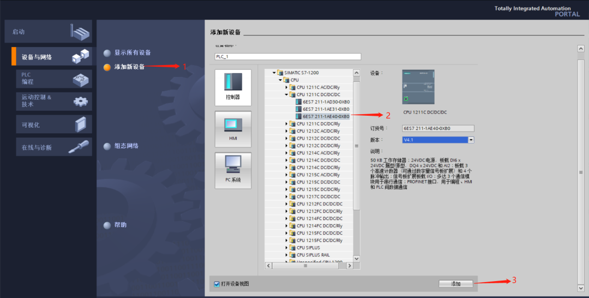Select order number 6ES7 211-1AE31-0XB0
Image resolution: width=589 pixels, height=298 pixels.
click(x=326, y=109)
